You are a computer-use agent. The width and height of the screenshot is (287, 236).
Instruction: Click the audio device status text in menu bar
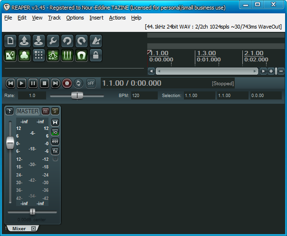(x=213, y=27)
